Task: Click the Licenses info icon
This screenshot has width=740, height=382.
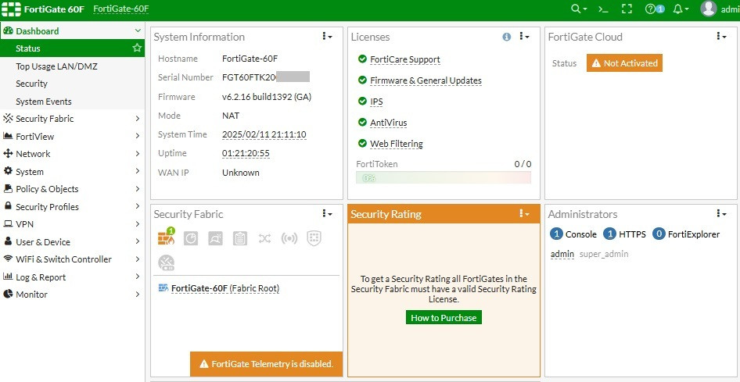Action: [506, 37]
